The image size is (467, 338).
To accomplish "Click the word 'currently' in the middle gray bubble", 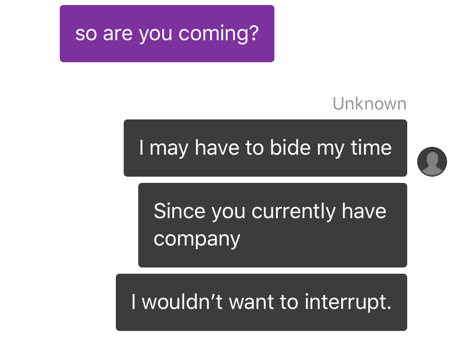I will [293, 212].
